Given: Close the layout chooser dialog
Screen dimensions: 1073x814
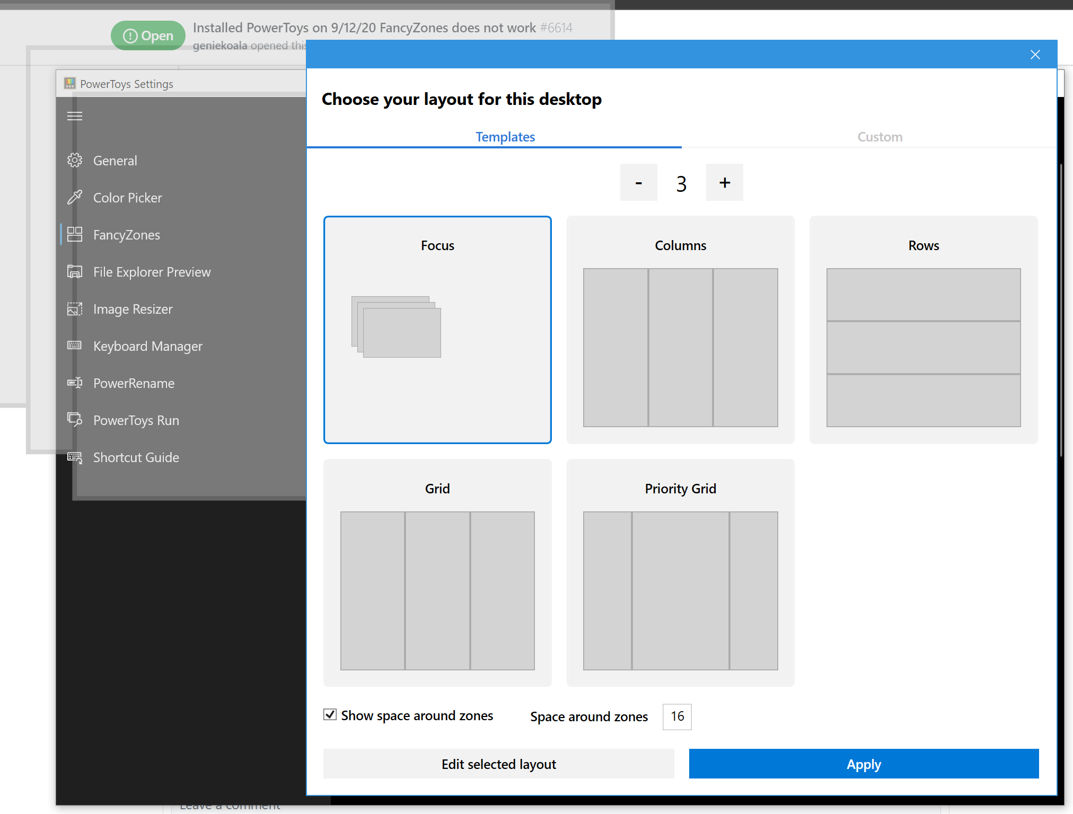Looking at the screenshot, I should [1035, 55].
